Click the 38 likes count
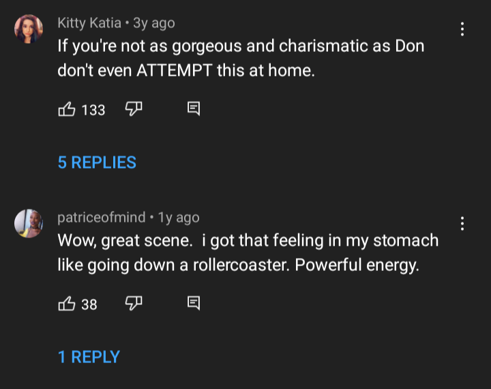This screenshot has height=389, width=491. point(89,304)
